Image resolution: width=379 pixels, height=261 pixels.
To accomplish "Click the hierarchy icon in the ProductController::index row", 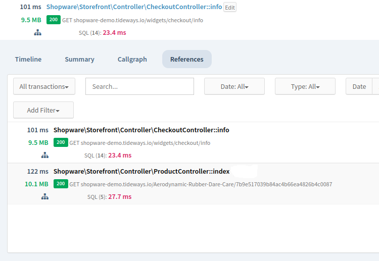I will (x=44, y=196).
